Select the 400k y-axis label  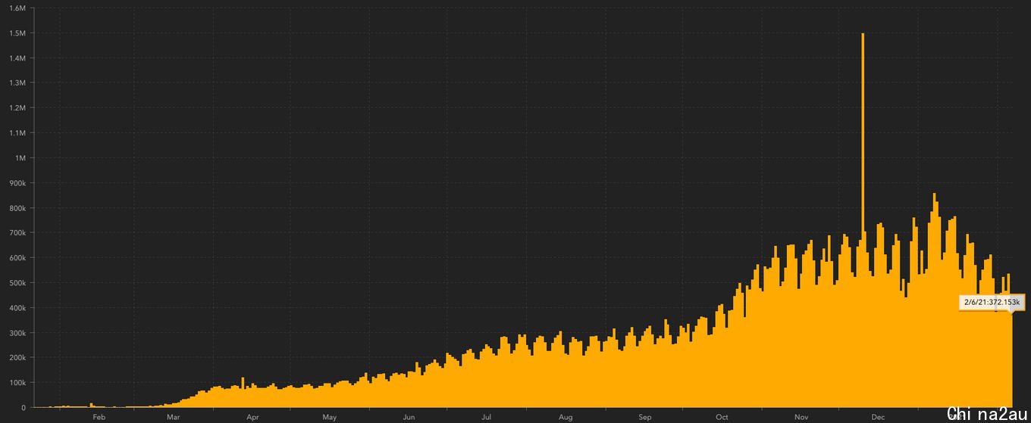[17, 308]
